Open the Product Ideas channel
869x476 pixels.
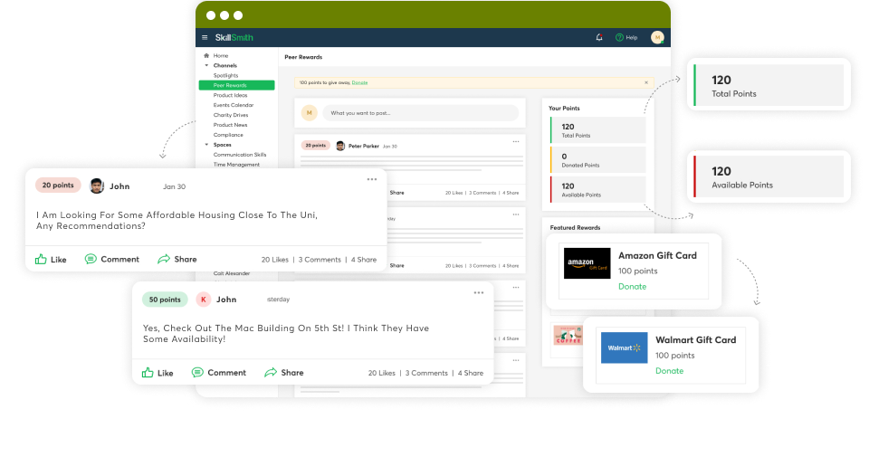pos(231,95)
